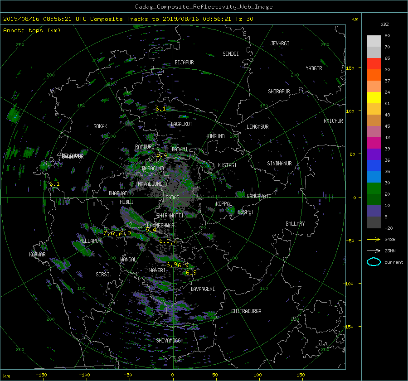Click the BADAMI city label

coord(180,150)
